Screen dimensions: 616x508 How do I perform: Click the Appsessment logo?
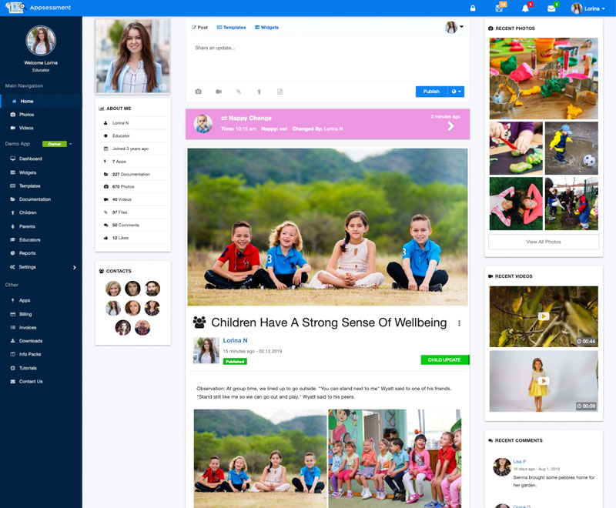coord(38,8)
